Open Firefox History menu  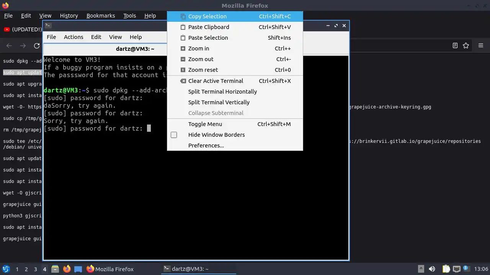coord(69,16)
